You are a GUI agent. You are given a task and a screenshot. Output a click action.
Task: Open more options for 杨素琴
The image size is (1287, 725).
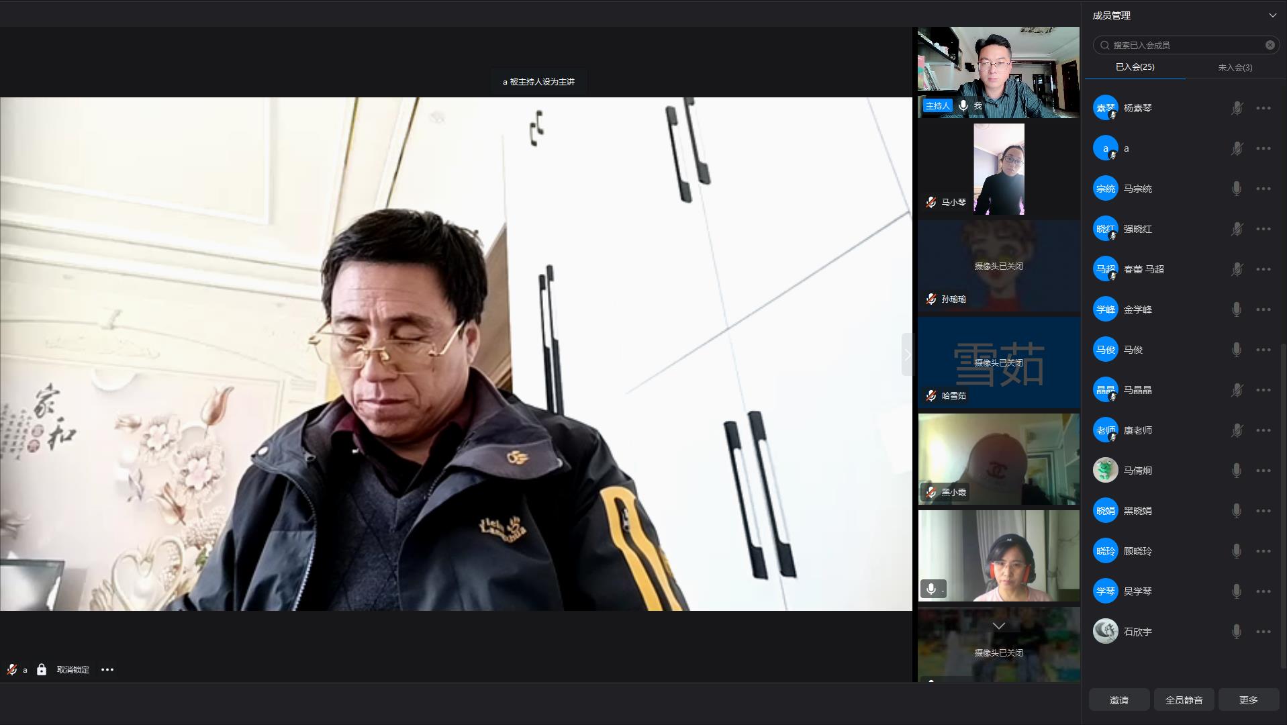(1263, 108)
